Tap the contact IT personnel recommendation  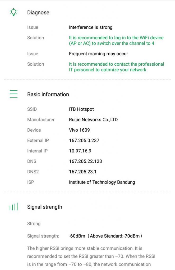(116, 67)
